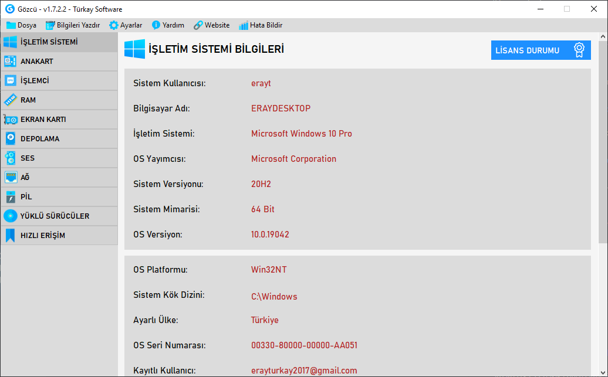The image size is (608, 377).
Task: Click the root directory value C:\Windows
Action: pyautogui.click(x=274, y=297)
